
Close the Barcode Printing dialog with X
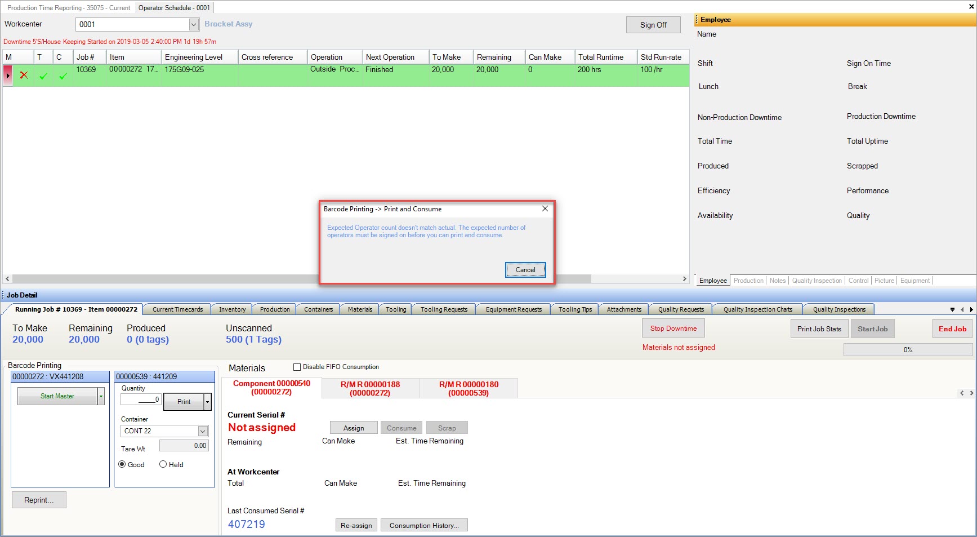click(545, 208)
